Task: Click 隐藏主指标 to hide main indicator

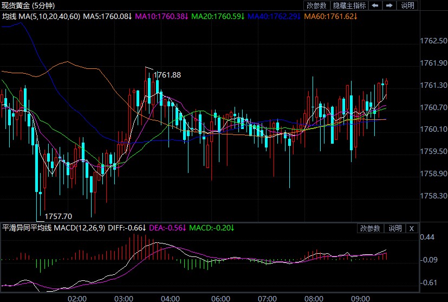Action: tap(349, 5)
